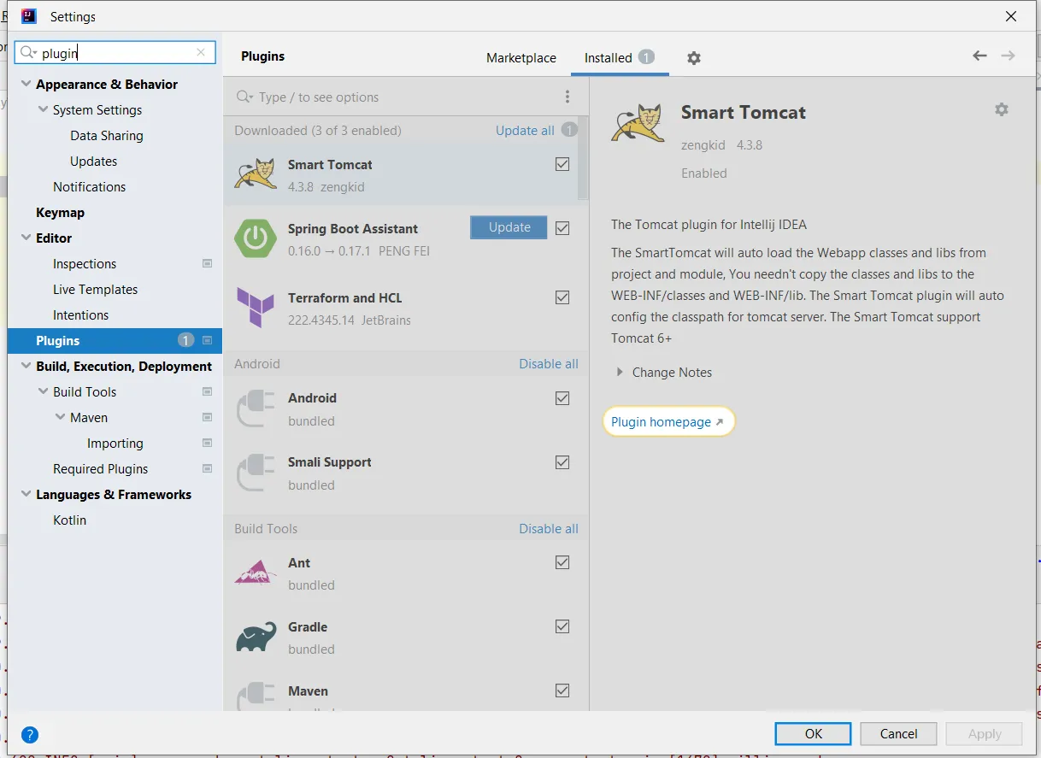The image size is (1041, 758).
Task: Select the Data Sharing settings item
Action: 106,136
